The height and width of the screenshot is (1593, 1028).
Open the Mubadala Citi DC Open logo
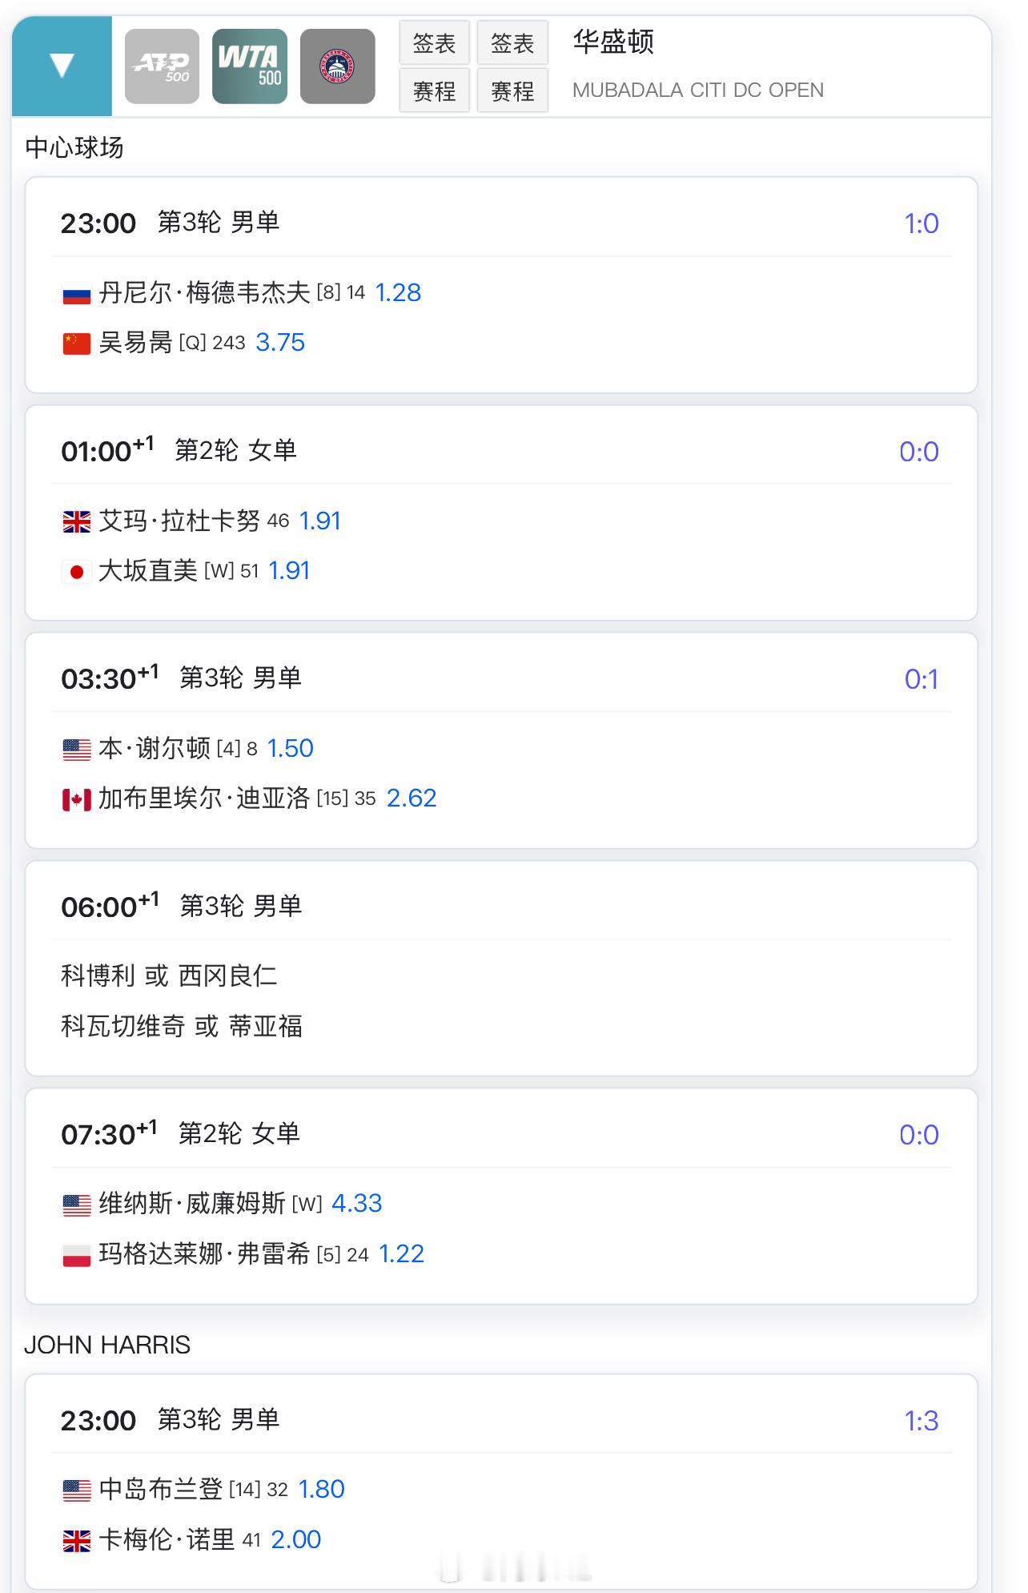coord(337,66)
